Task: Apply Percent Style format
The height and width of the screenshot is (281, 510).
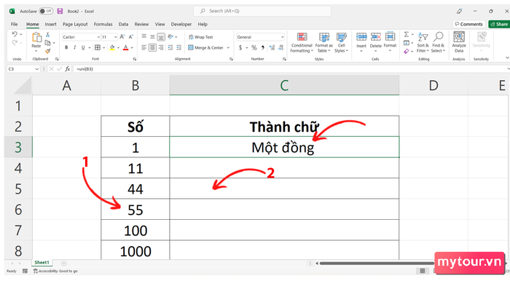Action: point(254,48)
